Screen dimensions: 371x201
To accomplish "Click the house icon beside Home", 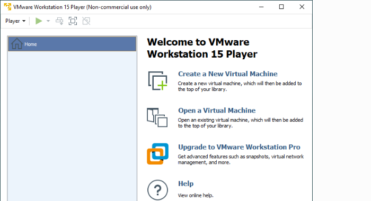I will [x=17, y=44].
